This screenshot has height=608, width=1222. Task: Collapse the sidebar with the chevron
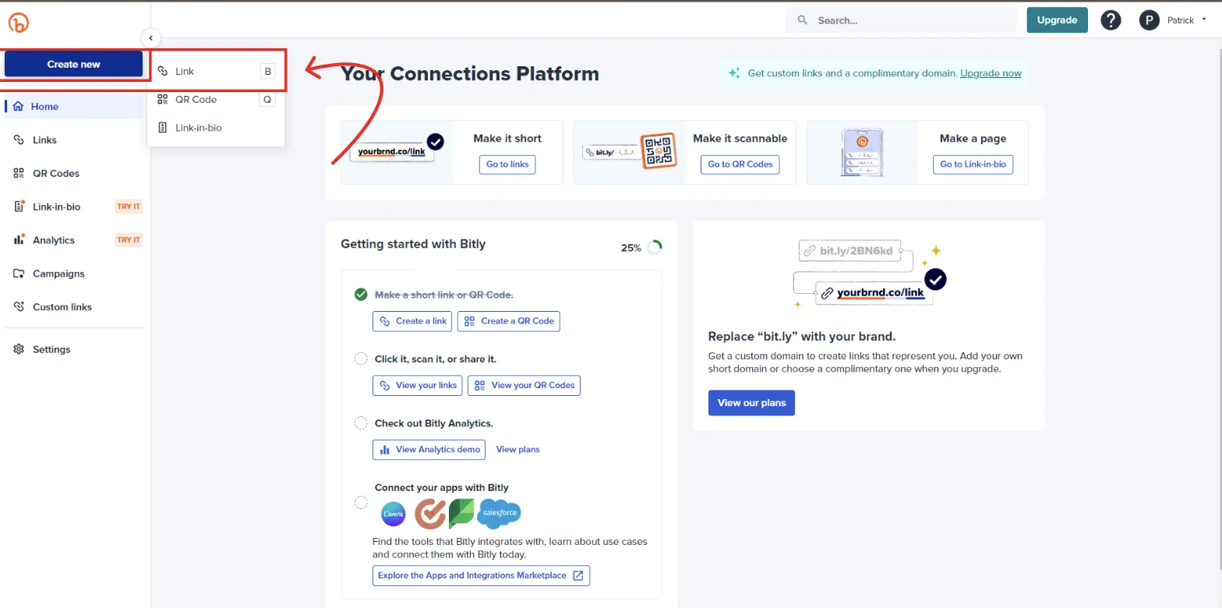(x=150, y=37)
